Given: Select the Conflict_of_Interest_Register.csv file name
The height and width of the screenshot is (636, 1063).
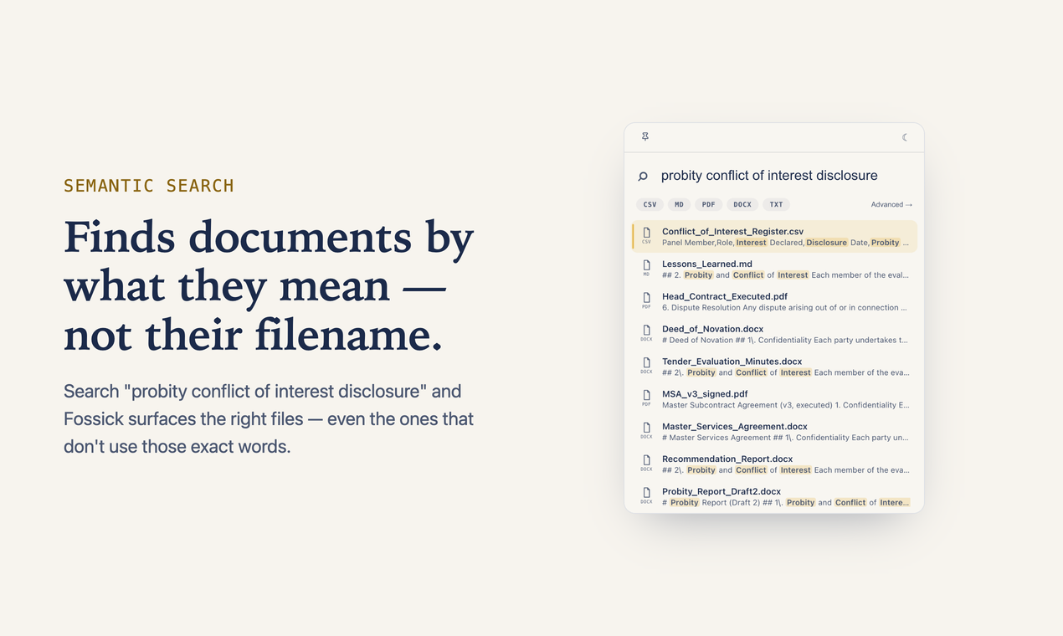Looking at the screenshot, I should click(732, 232).
